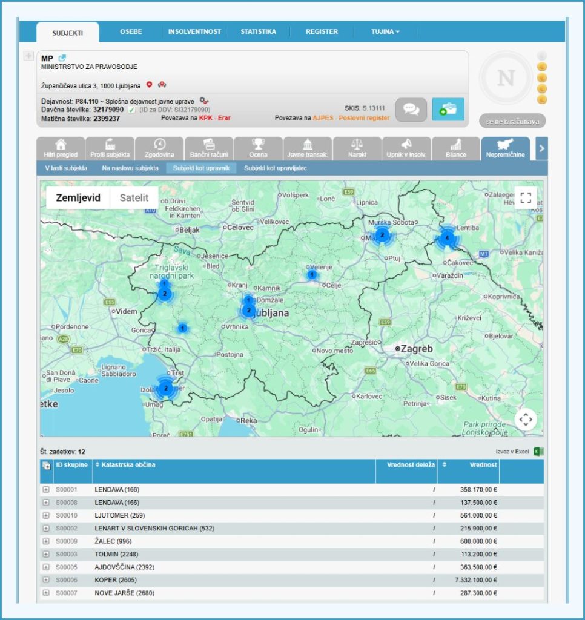Click the Excel export icon
This screenshot has height=620, width=585.
tap(538, 452)
